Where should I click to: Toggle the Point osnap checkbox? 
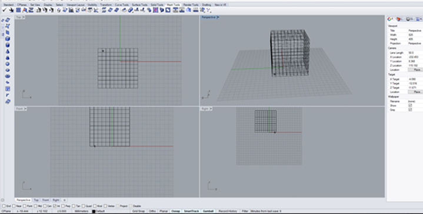click(25, 206)
